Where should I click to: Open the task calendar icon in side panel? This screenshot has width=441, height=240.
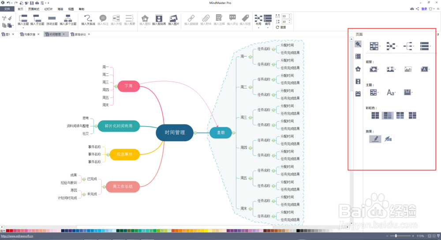(x=358, y=94)
